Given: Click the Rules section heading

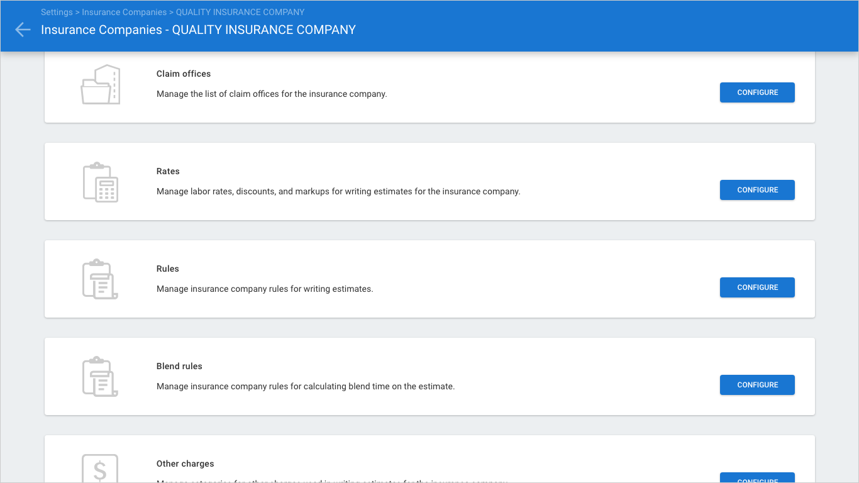Looking at the screenshot, I should point(168,269).
